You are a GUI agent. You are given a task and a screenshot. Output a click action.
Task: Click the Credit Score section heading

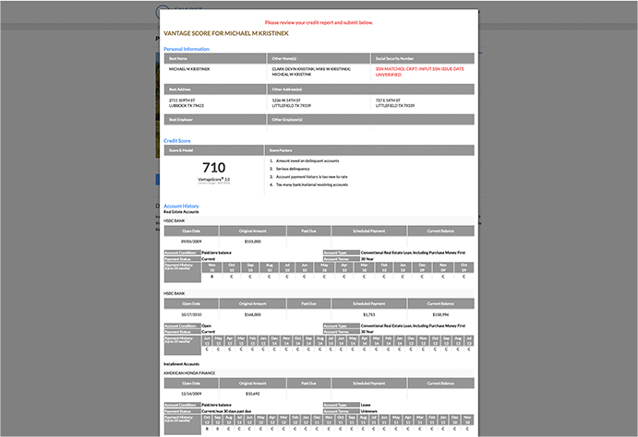point(177,141)
